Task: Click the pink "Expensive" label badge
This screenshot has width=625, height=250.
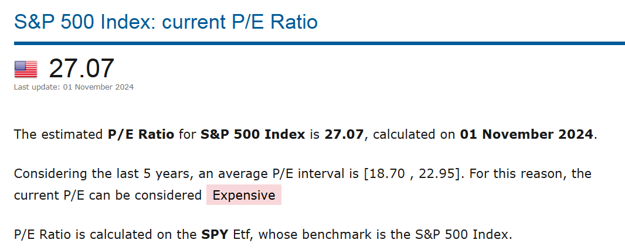Action: coord(244,195)
